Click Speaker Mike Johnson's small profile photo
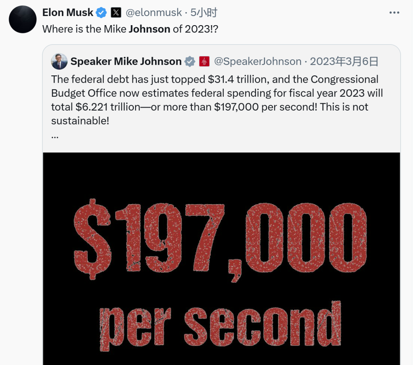The image size is (417, 365). (59, 62)
